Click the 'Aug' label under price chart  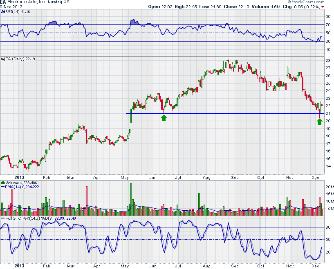pyautogui.click(x=206, y=178)
